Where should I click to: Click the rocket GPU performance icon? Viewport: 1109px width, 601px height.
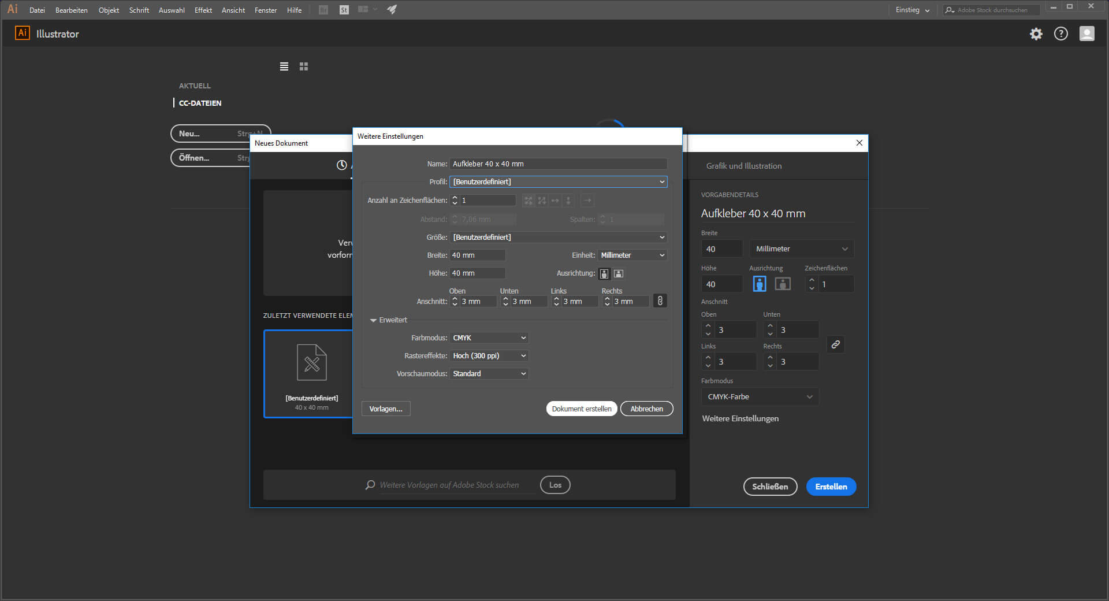392,10
